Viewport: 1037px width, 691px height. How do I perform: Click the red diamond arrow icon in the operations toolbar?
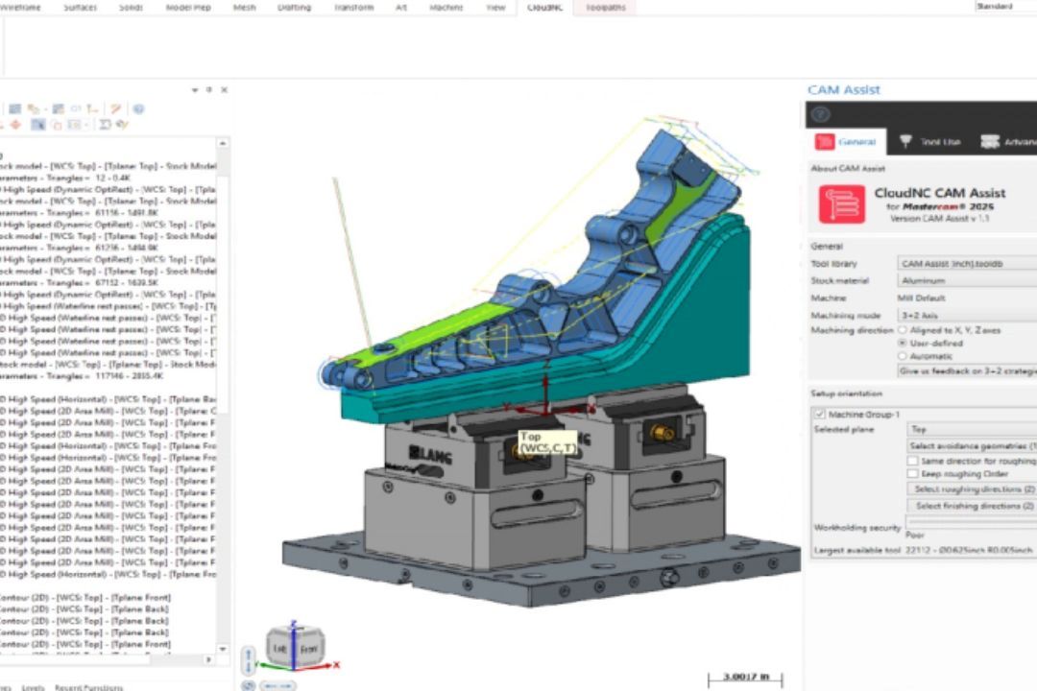(x=15, y=125)
